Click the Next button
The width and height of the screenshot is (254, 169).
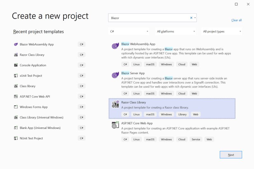tap(231, 155)
